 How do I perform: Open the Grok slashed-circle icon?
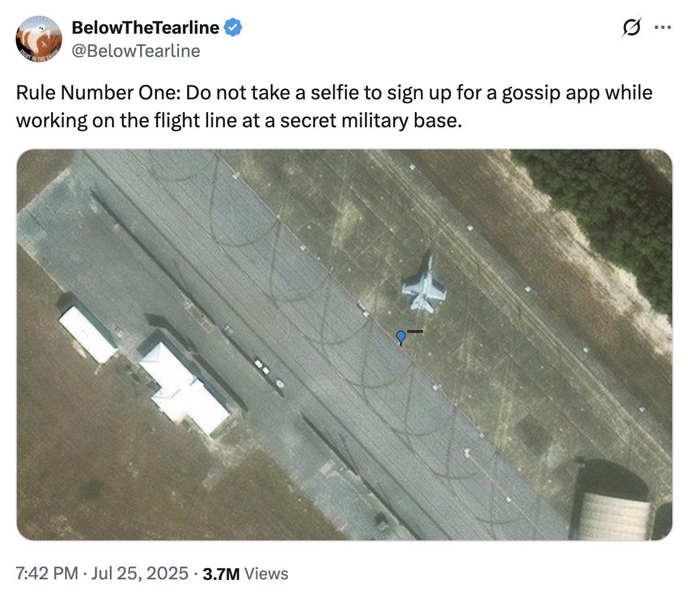click(x=632, y=27)
